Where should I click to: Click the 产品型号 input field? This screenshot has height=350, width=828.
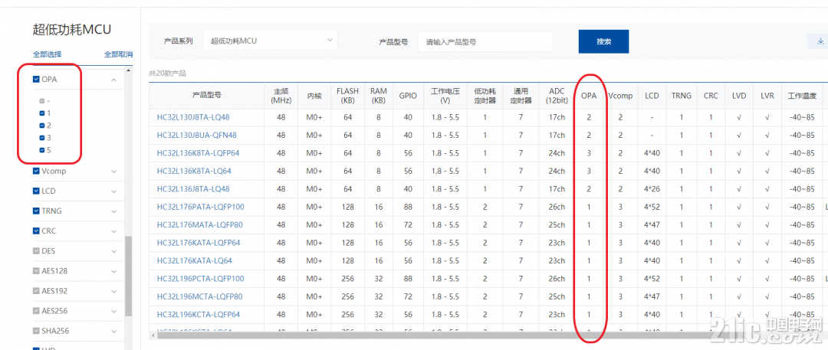[x=485, y=41]
